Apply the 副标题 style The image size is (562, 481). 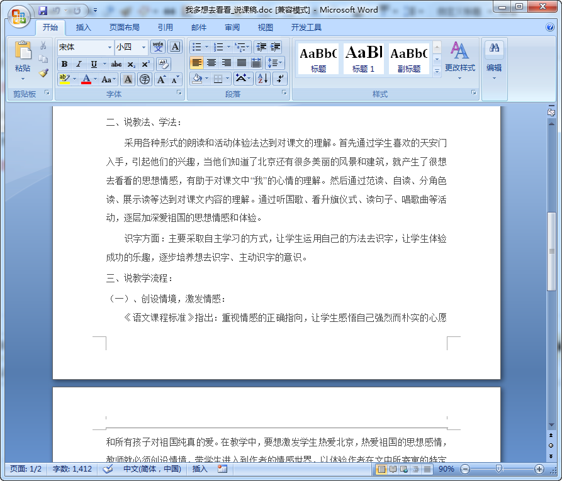tap(408, 58)
